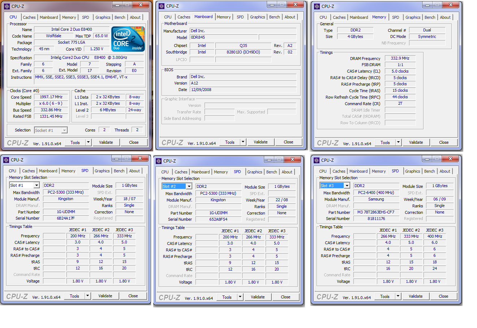477x328 pixels.
Task: Open the Socket #1 selection dropdown
Action: 64,130
